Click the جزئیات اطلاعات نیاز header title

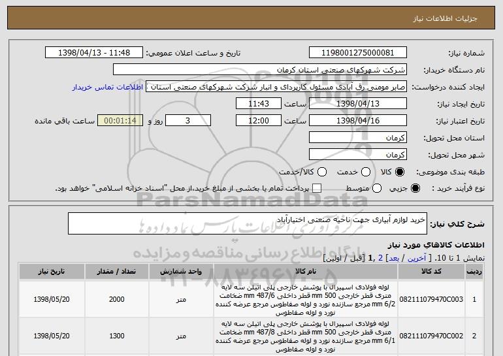[445, 18]
